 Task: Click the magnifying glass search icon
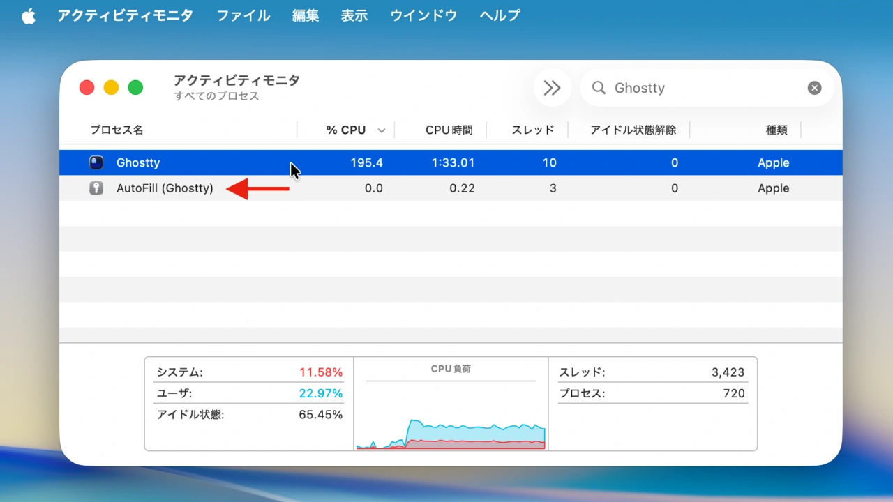[599, 88]
